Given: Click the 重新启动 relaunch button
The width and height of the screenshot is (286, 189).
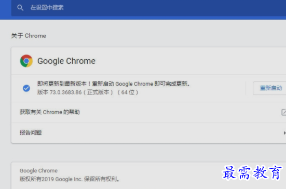Looking at the screenshot, I should click(270, 88).
